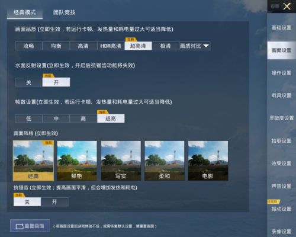Viewport: 296px width, 237px height.
Task: Select 经典模式 tab
Action: point(25,12)
